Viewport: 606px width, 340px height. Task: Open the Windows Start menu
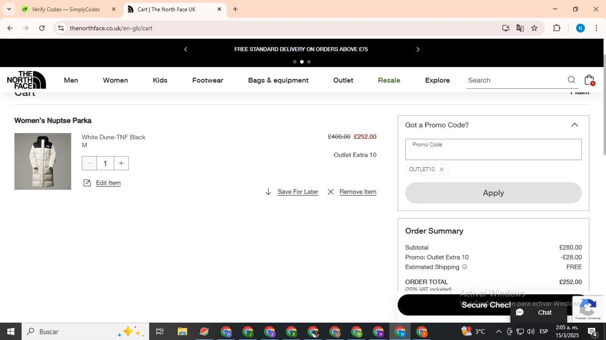[11, 332]
